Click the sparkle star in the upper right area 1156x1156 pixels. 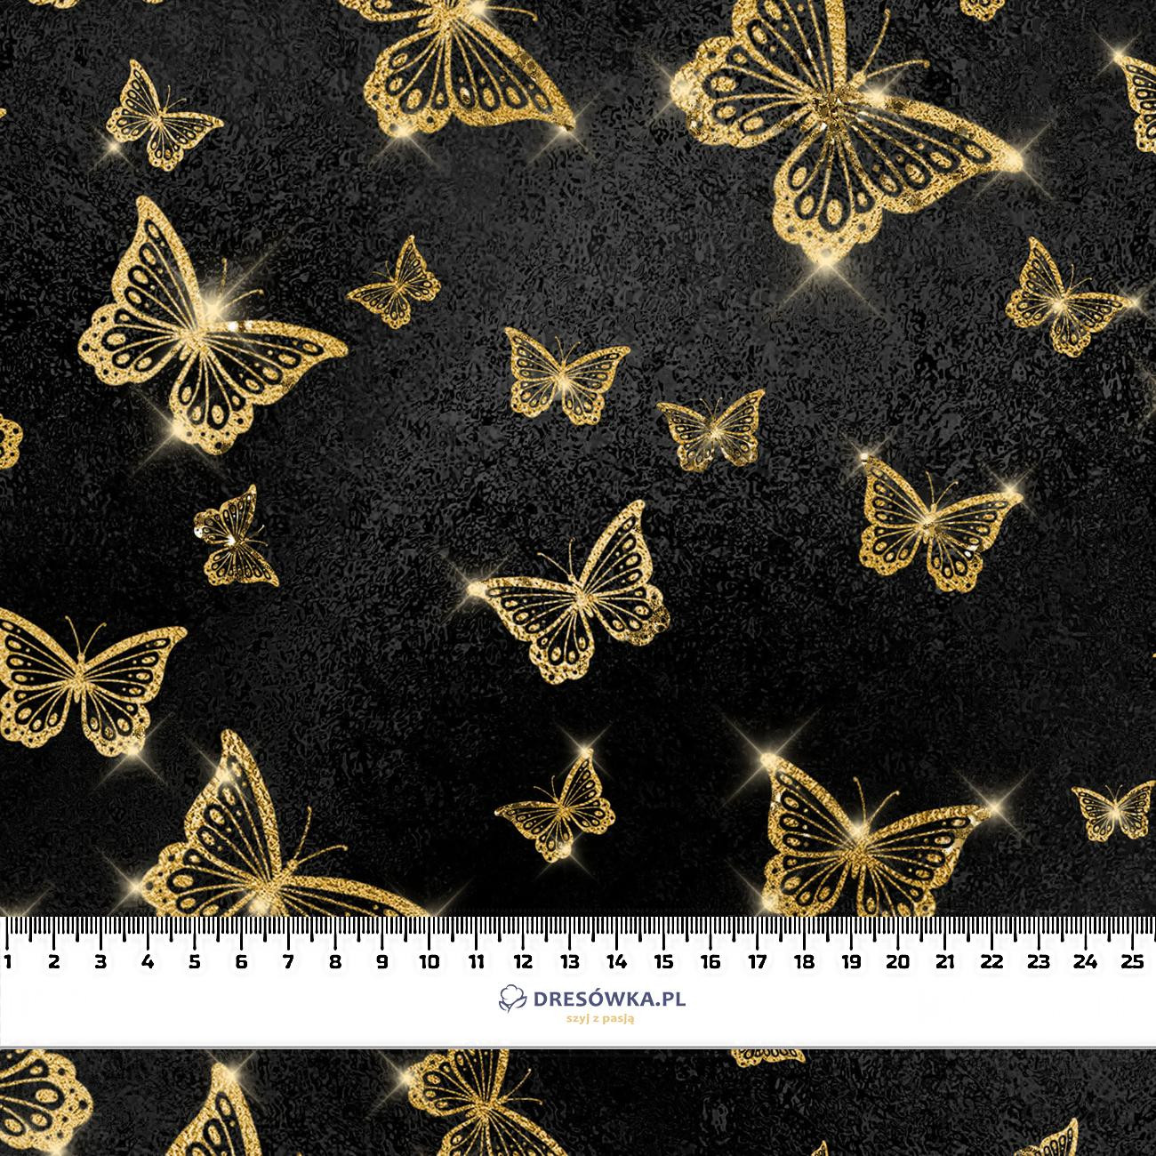point(1014,160)
